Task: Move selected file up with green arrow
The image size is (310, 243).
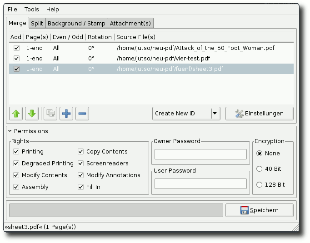Action: pyautogui.click(x=16, y=114)
